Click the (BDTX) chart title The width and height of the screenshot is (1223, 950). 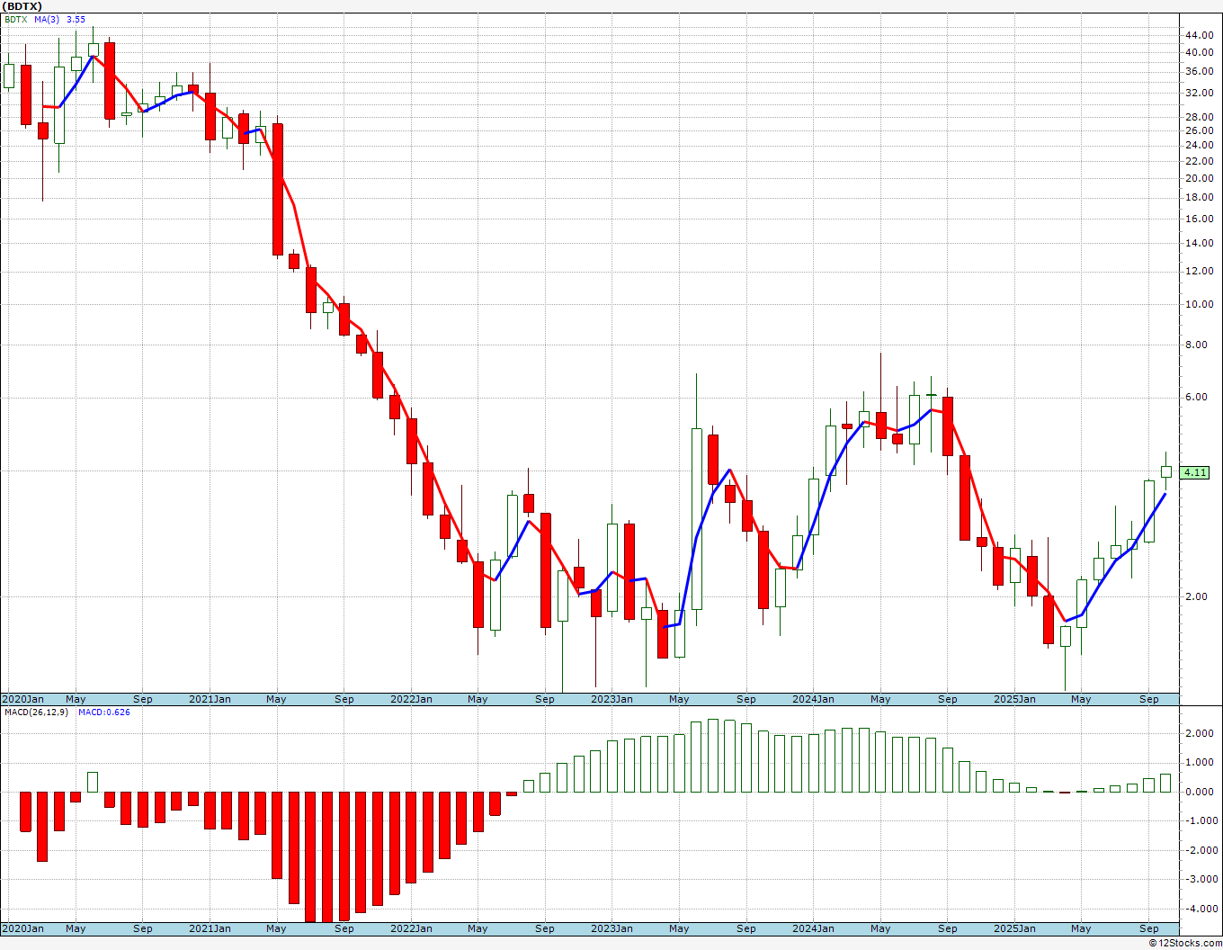point(22,6)
